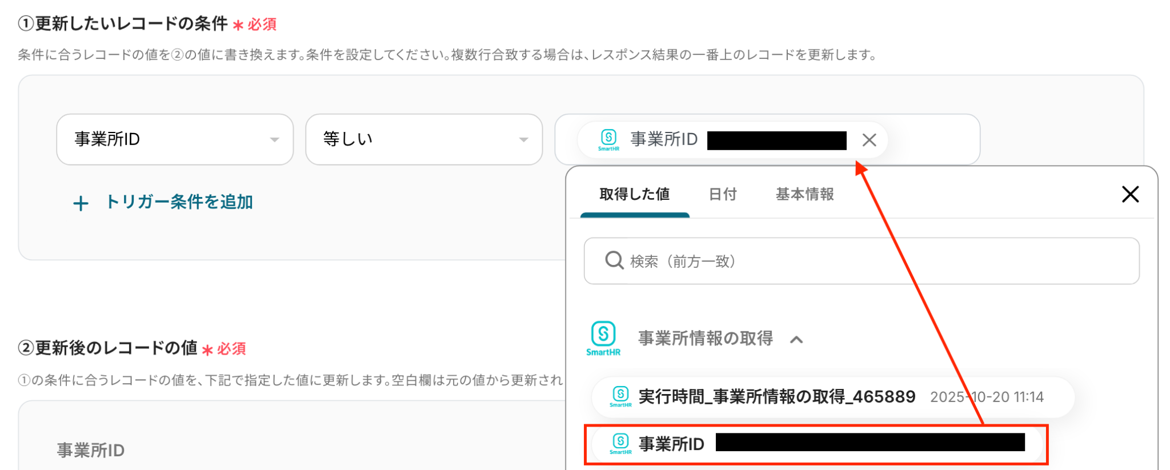This screenshot has width=1170, height=470.
Task: Click the magnifier icon in the search box
Action: click(x=614, y=260)
